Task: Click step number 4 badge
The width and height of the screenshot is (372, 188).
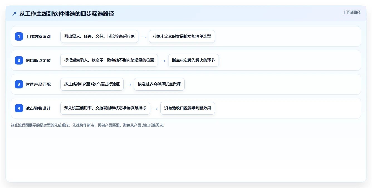Action: click(x=19, y=108)
